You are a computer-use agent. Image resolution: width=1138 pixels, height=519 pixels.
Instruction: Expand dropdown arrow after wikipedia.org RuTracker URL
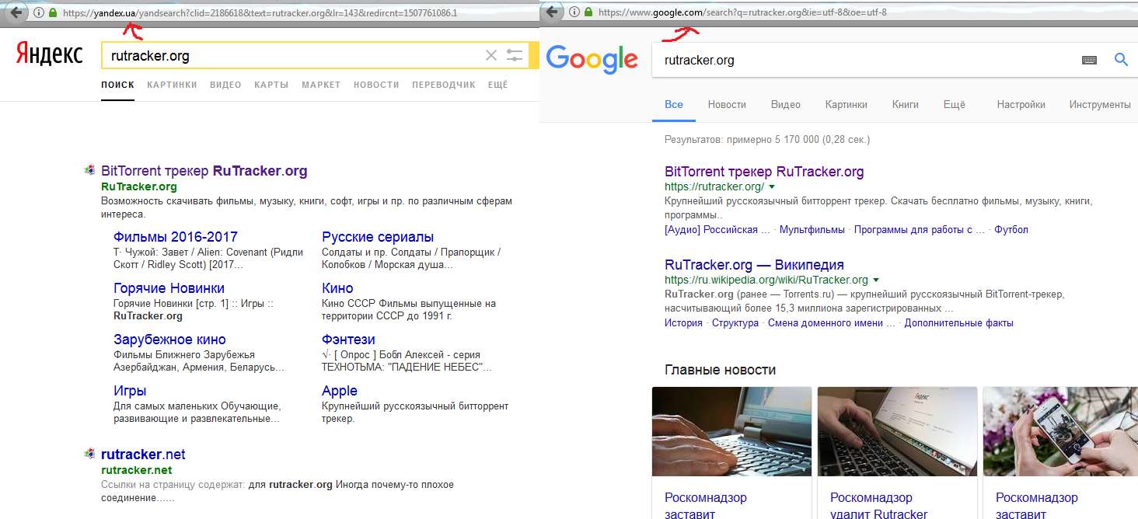(876, 280)
